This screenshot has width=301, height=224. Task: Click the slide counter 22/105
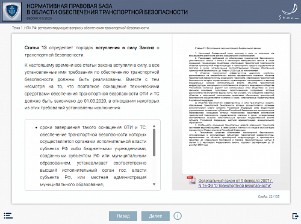click(x=268, y=196)
